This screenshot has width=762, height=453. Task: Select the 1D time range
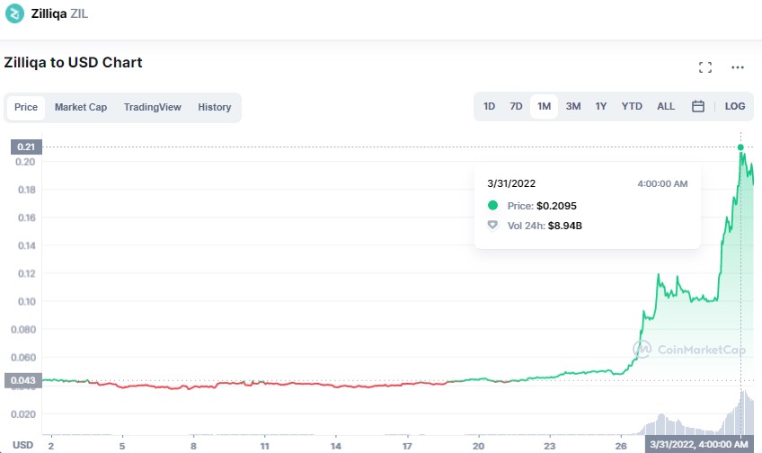pos(489,106)
